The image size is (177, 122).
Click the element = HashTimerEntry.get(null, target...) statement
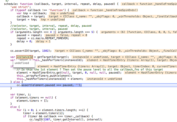pos(69,73)
